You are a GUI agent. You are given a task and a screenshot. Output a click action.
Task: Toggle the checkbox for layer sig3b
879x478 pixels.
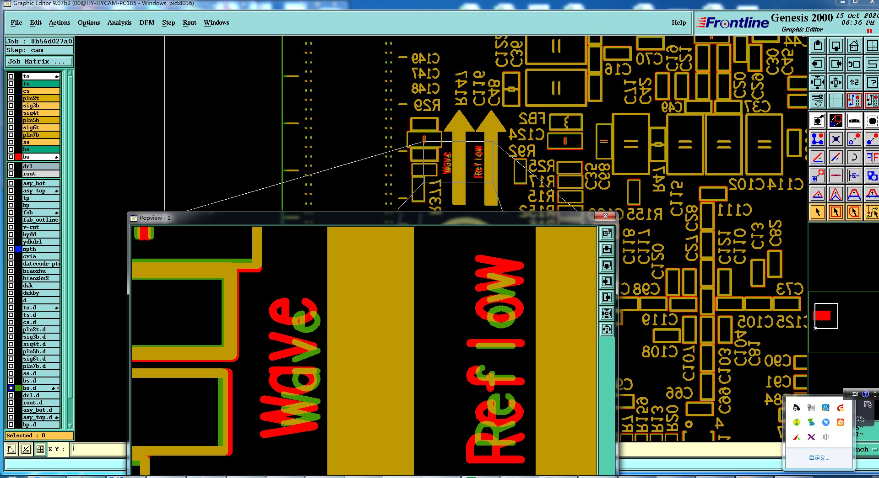tap(11, 106)
